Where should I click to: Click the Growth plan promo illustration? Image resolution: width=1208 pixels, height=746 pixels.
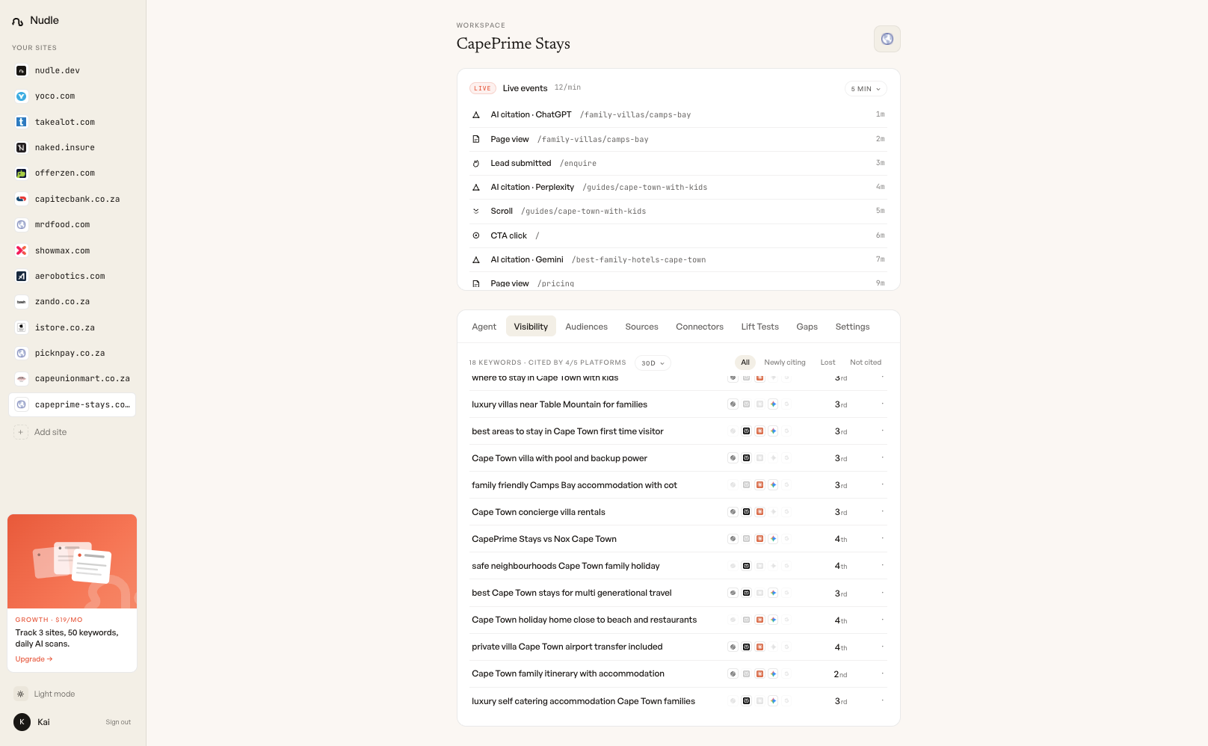(72, 561)
